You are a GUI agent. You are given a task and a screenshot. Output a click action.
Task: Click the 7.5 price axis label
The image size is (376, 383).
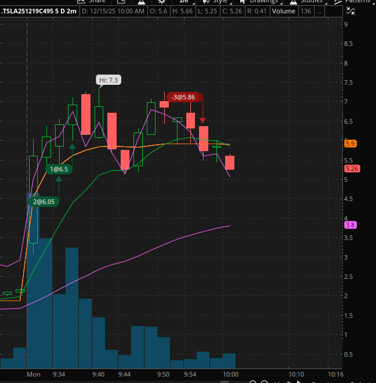click(x=349, y=83)
